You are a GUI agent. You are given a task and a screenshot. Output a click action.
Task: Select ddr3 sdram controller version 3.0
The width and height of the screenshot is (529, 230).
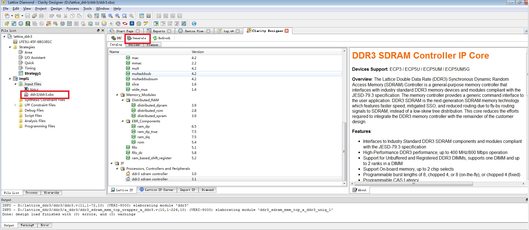(x=150, y=174)
